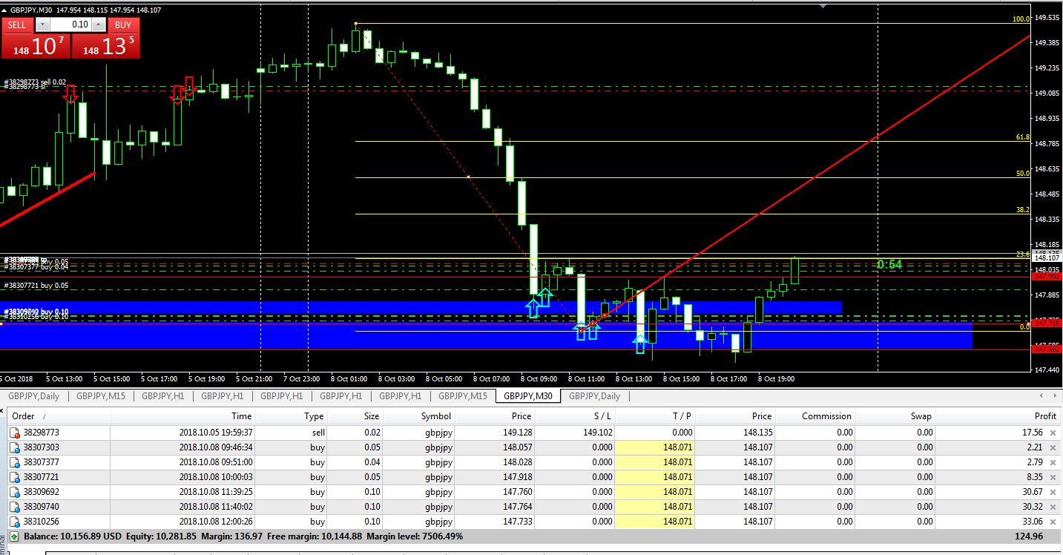Screen dimensions: 1063x555
Task: Sort orders by Profit column header
Action: [1044, 416]
